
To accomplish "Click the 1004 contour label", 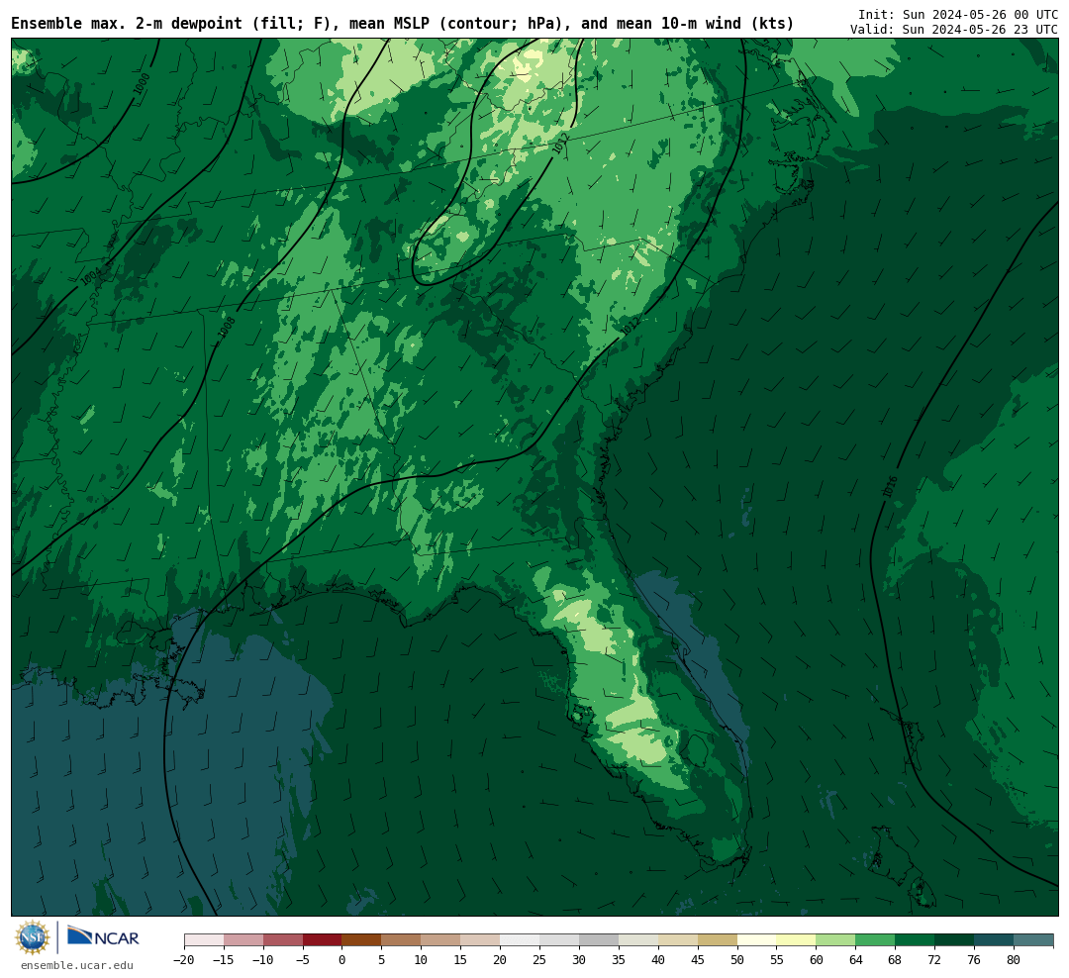I will pos(91,276).
